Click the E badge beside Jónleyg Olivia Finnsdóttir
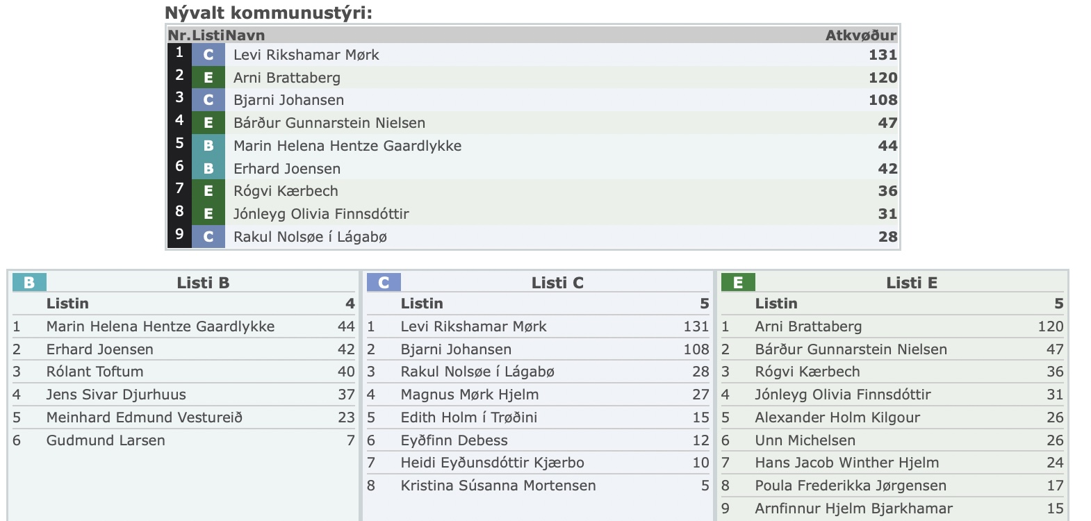Image resolution: width=1091 pixels, height=521 pixels. [x=208, y=214]
